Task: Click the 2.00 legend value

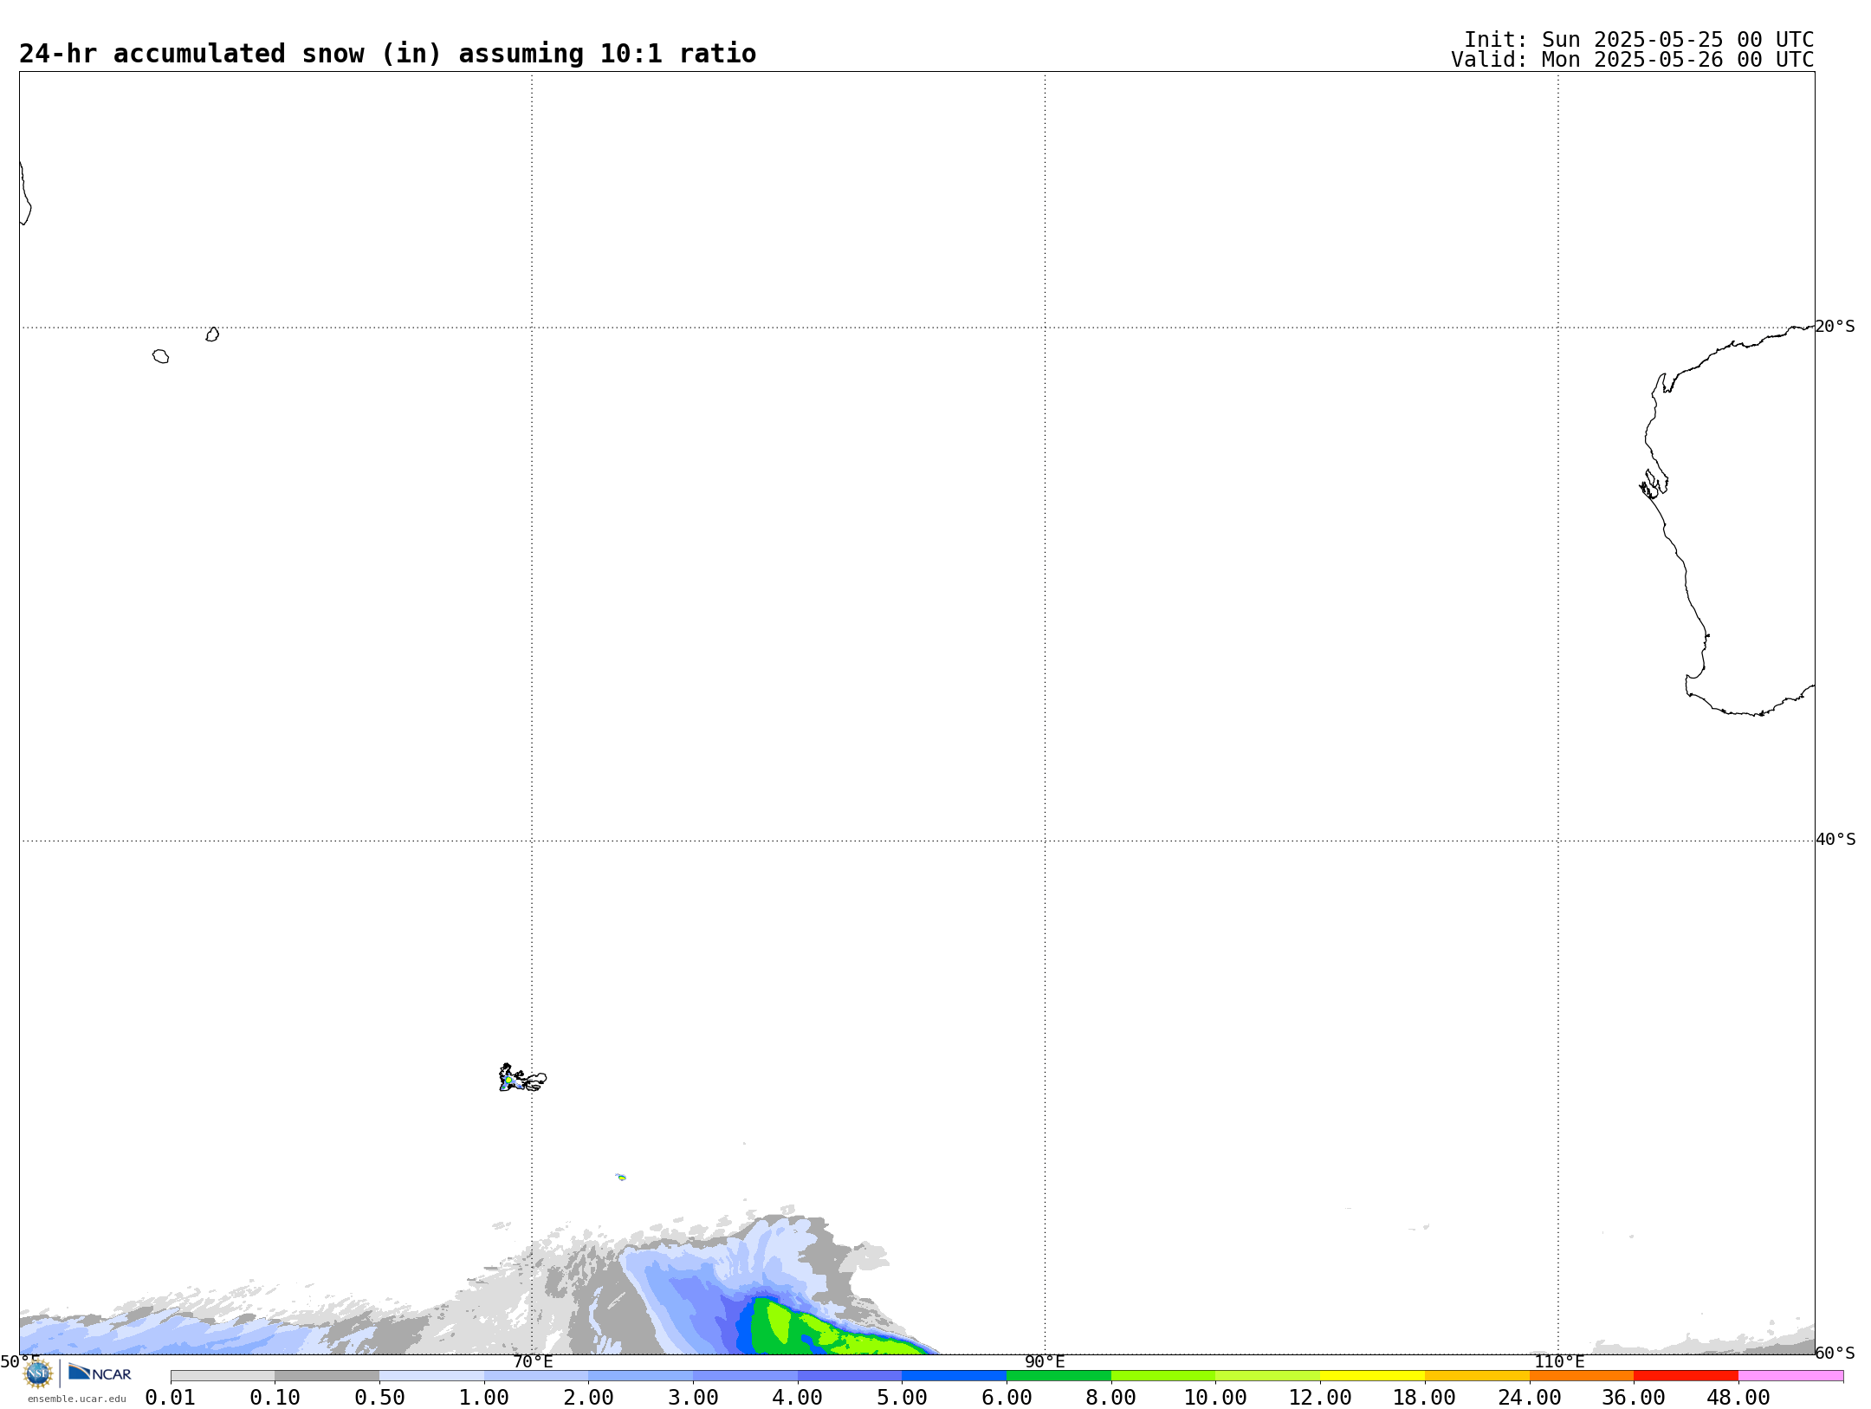Action: (589, 1398)
